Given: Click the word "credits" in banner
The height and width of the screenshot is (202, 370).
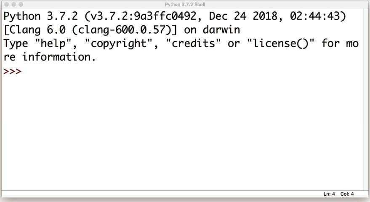Looking at the screenshot, I should [193, 43].
